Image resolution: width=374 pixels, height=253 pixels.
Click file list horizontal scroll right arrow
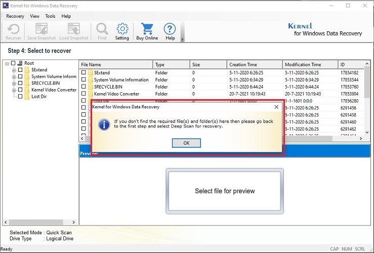coord(361,138)
